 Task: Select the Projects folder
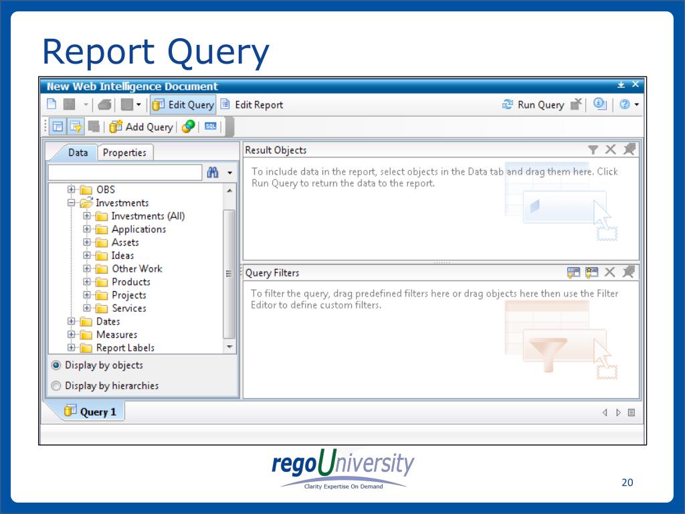(128, 295)
